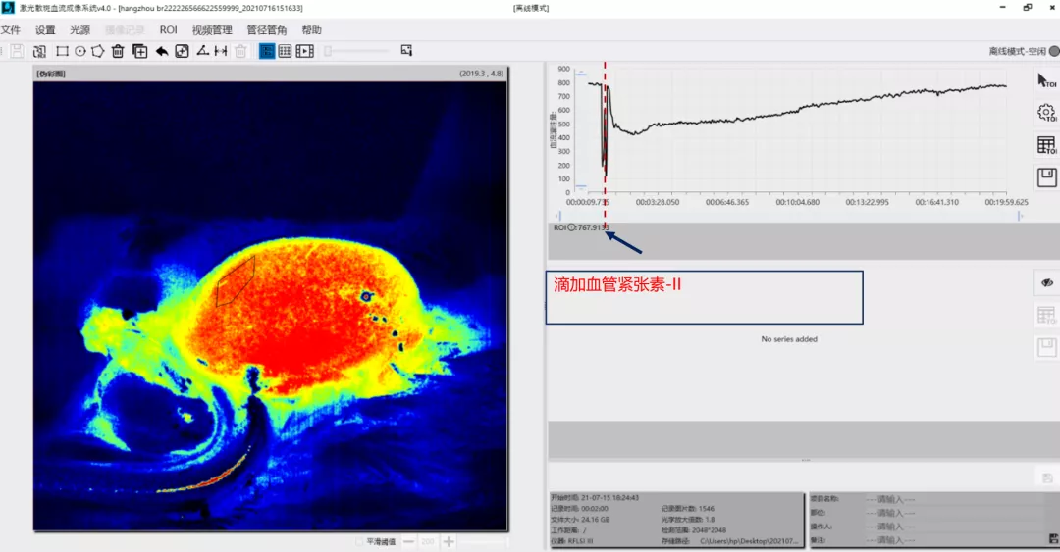Click the No series added text
The image size is (1060, 552).
pos(789,339)
